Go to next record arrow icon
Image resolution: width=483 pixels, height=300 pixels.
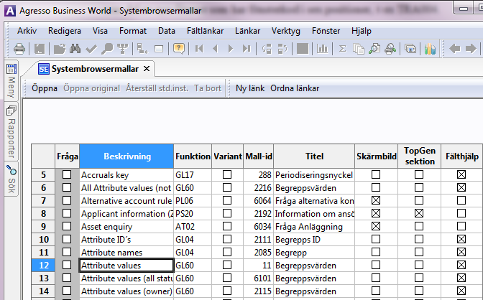click(x=231, y=49)
